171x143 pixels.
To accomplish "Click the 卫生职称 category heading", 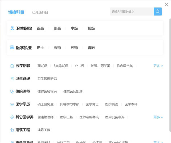I will pyautogui.click(x=24, y=28).
